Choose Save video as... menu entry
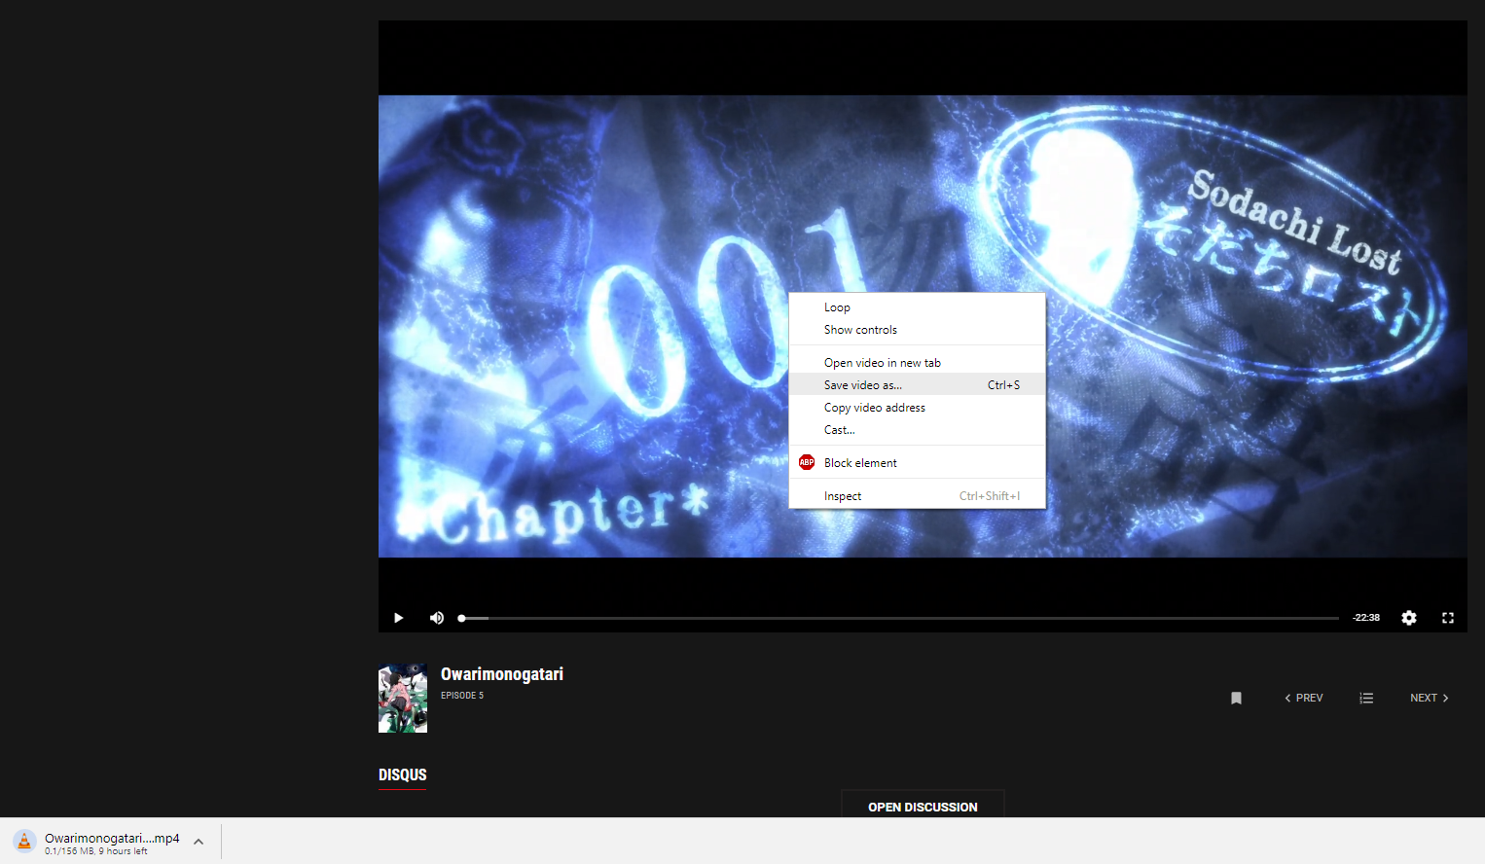 click(x=917, y=385)
